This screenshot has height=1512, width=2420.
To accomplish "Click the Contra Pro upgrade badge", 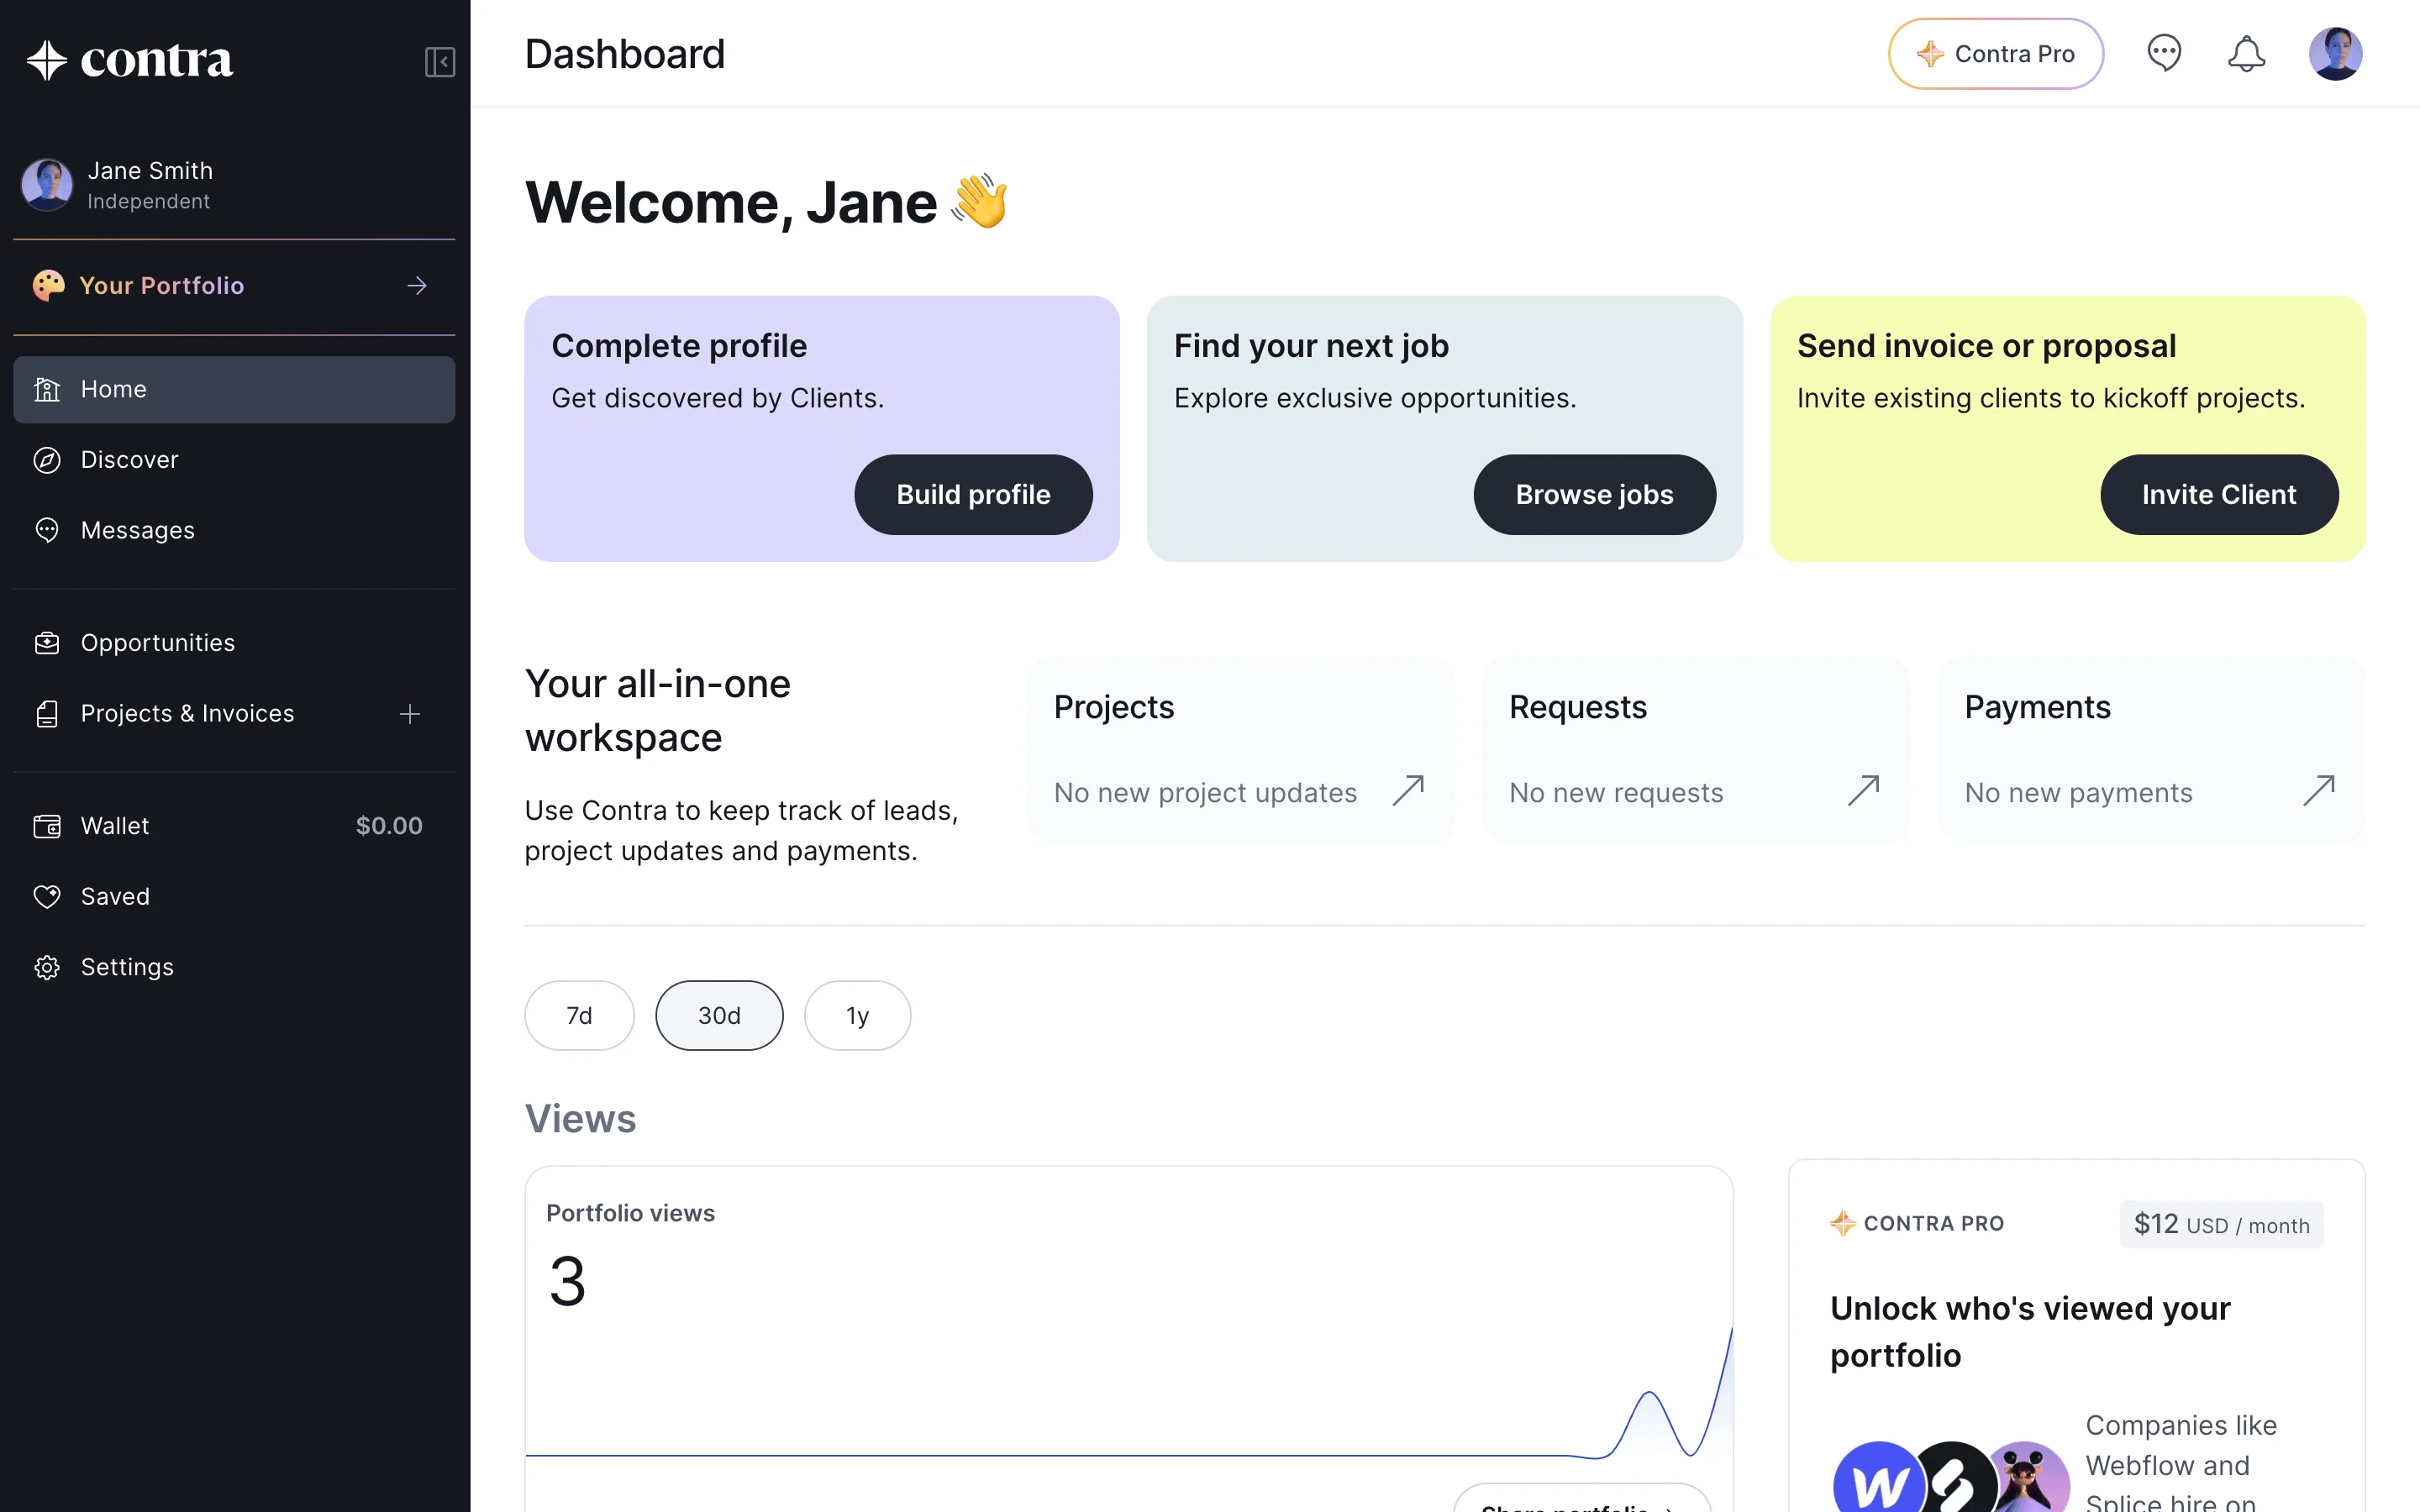I will [1994, 53].
